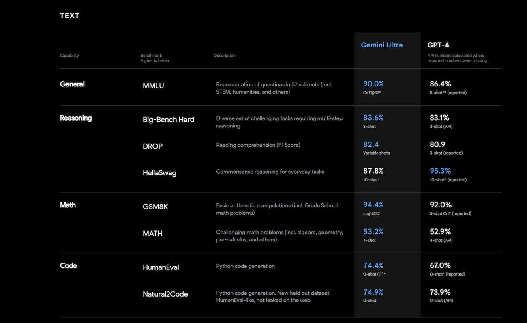Select the GSM8K benchmark name
Screen dimensions: 527x323
point(155,207)
